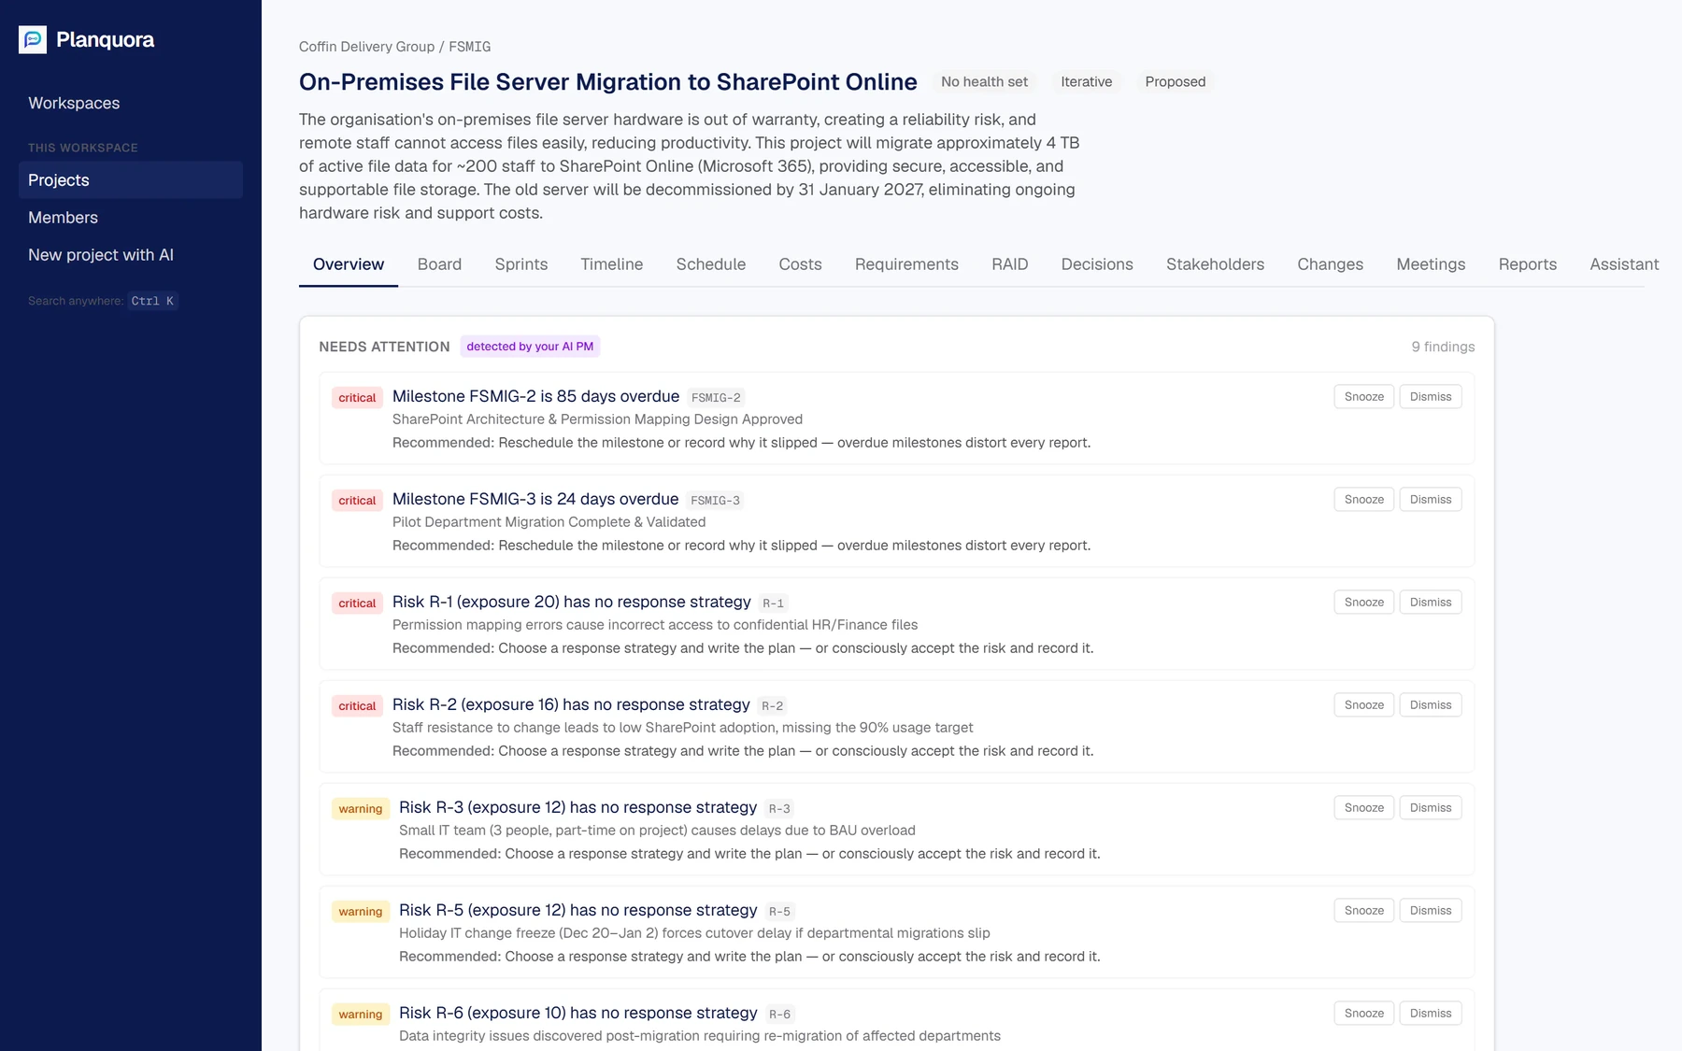1682x1051 pixels.
Task: Go to the Reports tab
Action: point(1527,264)
